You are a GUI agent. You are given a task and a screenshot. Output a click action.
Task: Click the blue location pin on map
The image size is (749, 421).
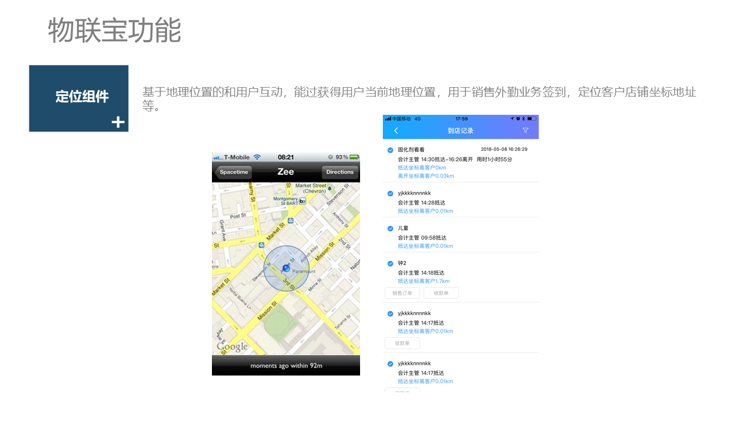pos(286,268)
